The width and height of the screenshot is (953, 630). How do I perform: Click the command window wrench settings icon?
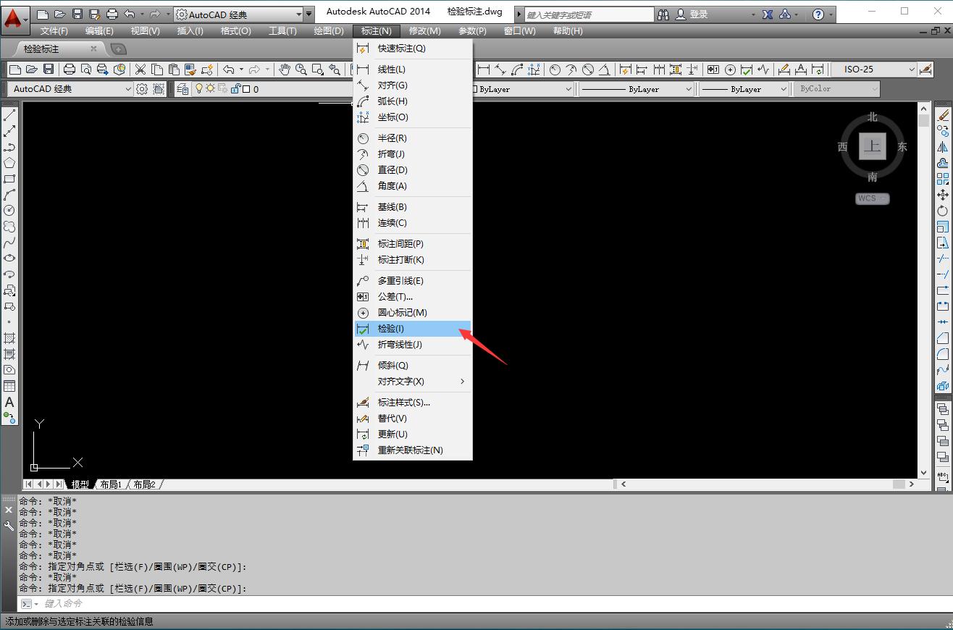coord(9,527)
